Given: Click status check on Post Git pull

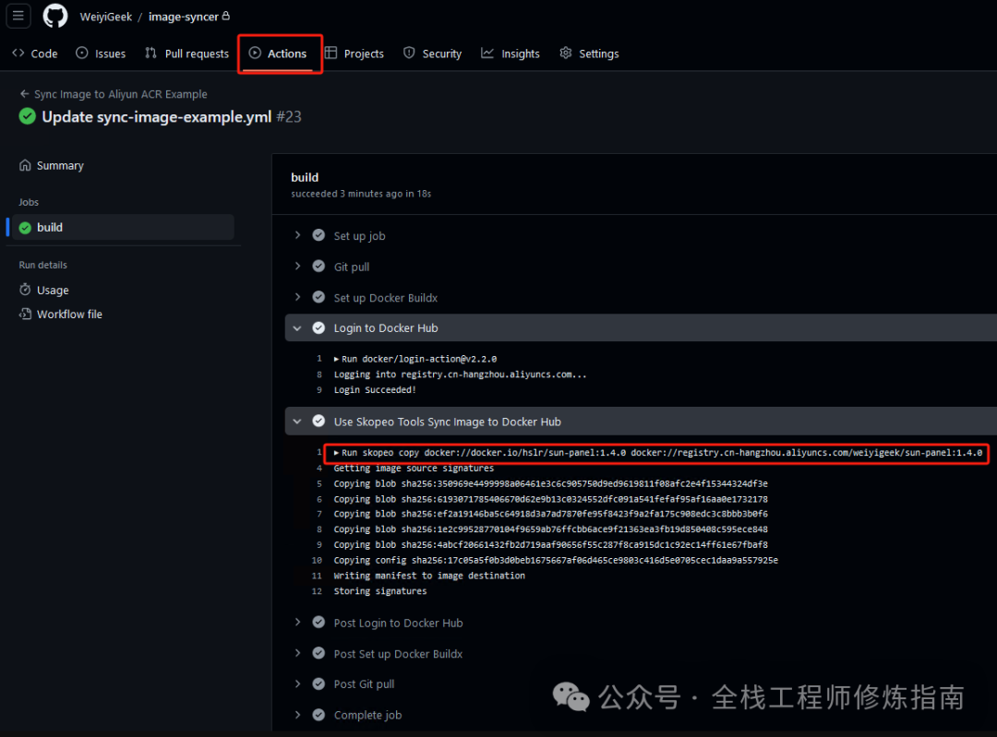Looking at the screenshot, I should click(x=318, y=684).
